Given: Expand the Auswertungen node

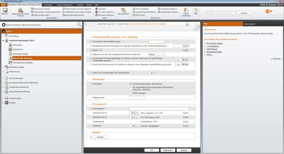Looking at the screenshot, I should (3, 98).
